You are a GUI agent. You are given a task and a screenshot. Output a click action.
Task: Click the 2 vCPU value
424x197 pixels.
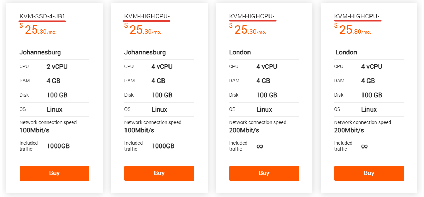point(57,67)
